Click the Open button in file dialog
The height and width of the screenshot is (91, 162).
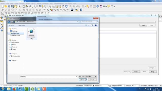(82, 80)
